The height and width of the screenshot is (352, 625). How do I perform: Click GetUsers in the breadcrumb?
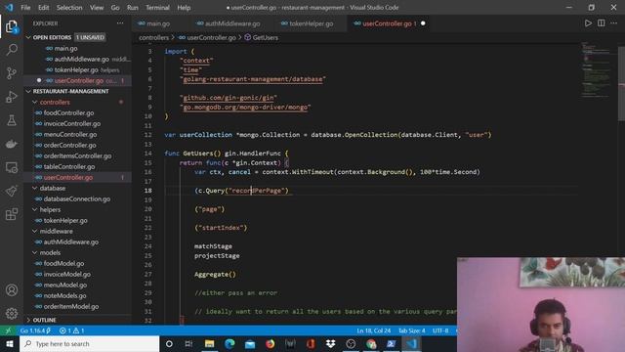[265, 37]
